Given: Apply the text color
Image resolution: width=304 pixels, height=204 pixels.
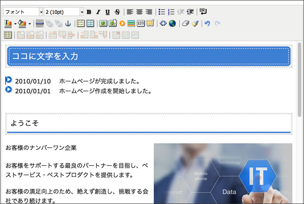Looking at the screenshot, I should (8, 24).
